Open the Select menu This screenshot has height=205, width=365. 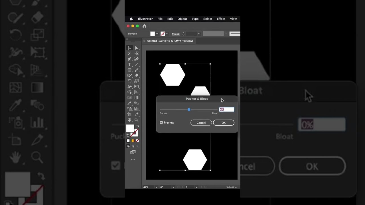(x=208, y=19)
